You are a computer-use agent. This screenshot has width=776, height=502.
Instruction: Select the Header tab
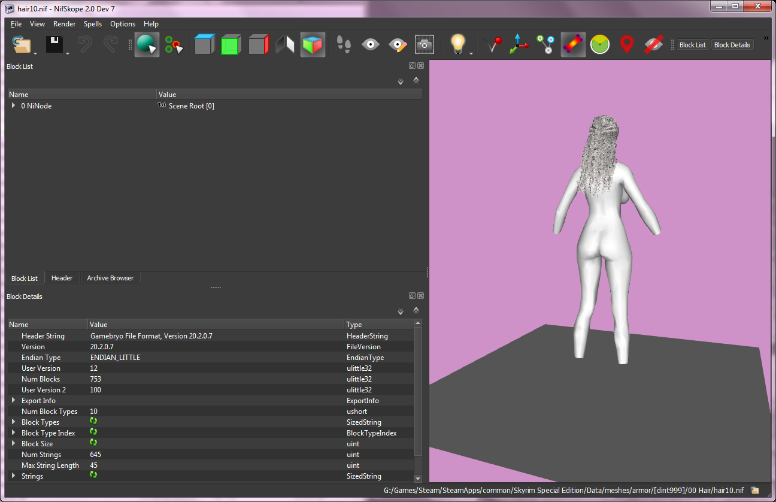62,278
